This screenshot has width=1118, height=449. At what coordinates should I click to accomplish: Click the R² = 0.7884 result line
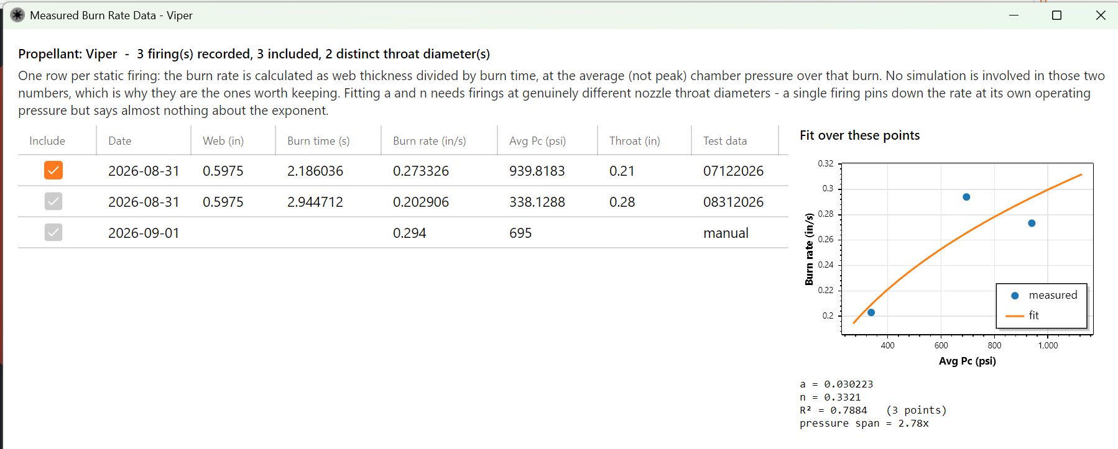coord(873,410)
